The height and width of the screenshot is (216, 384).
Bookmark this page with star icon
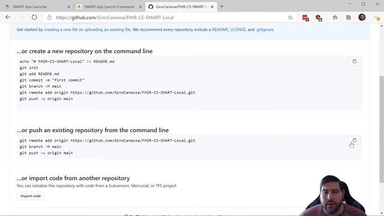[290, 17]
